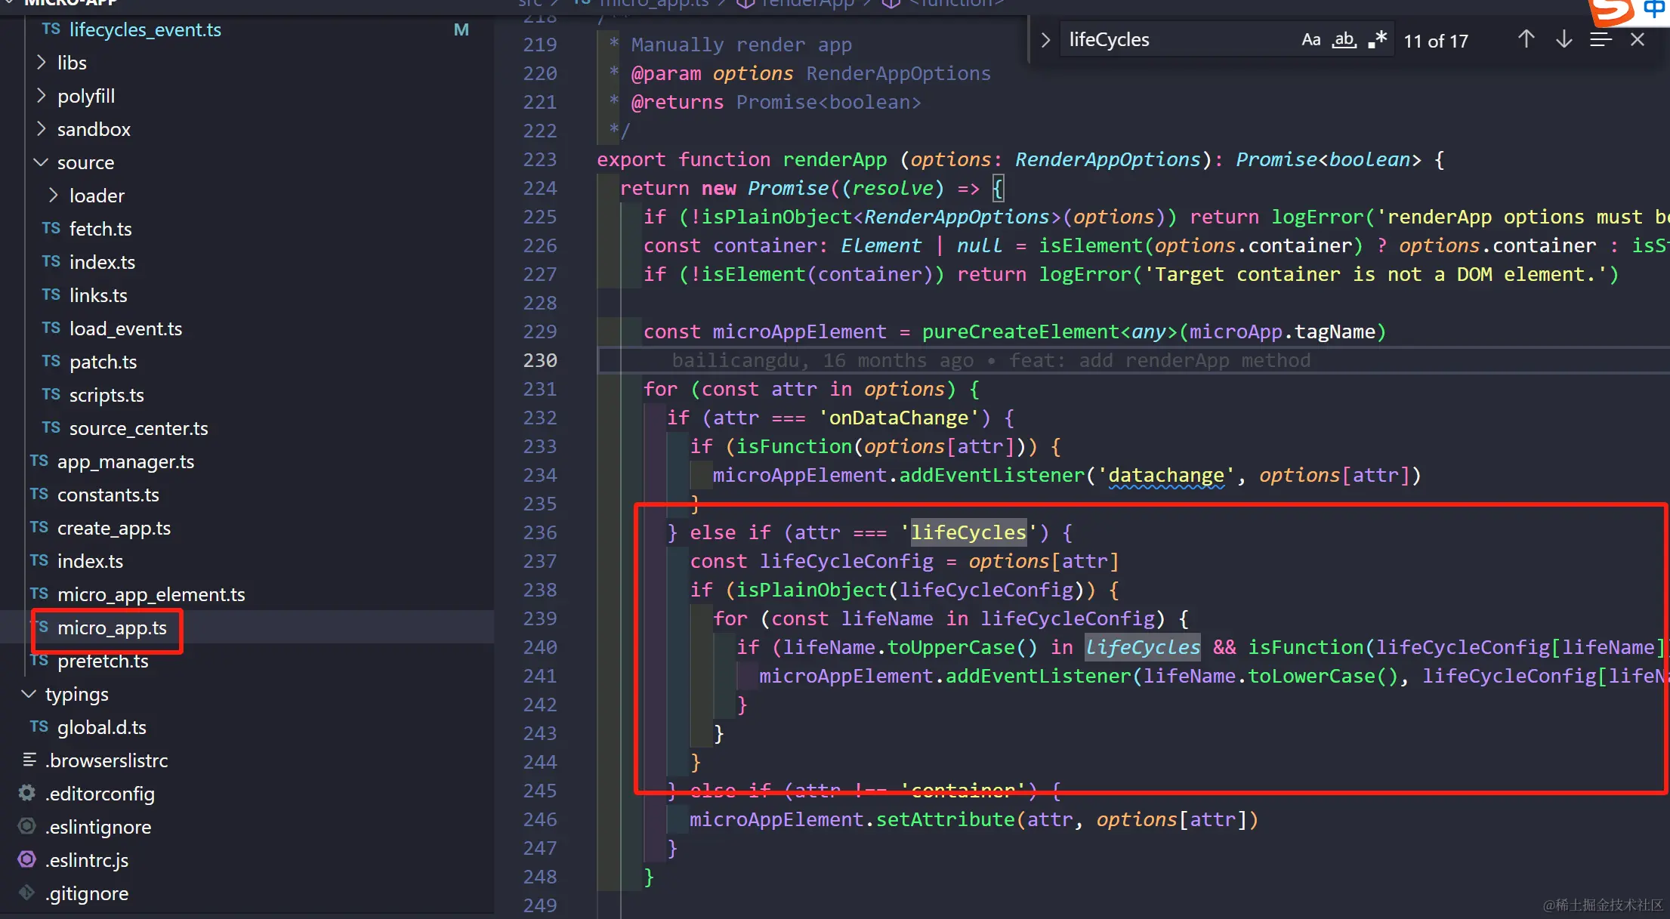Click the circle icon of .eslintignore
The image size is (1670, 919).
coord(27,826)
